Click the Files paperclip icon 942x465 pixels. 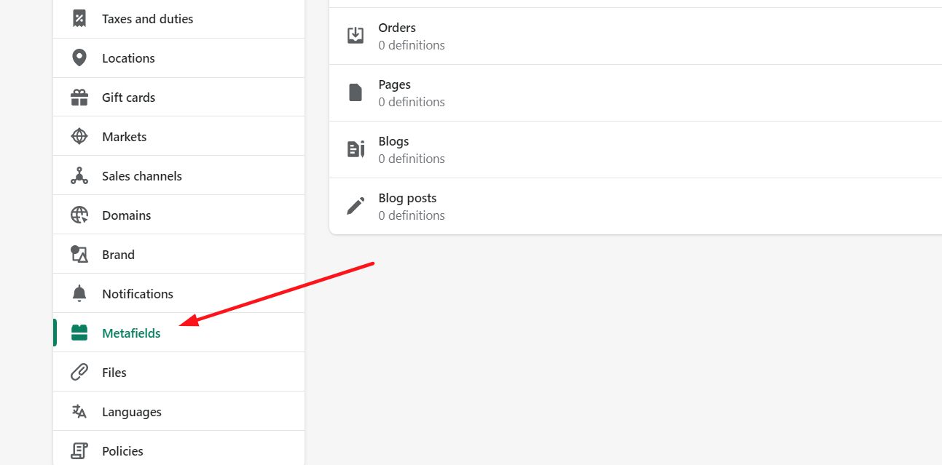pyautogui.click(x=79, y=373)
